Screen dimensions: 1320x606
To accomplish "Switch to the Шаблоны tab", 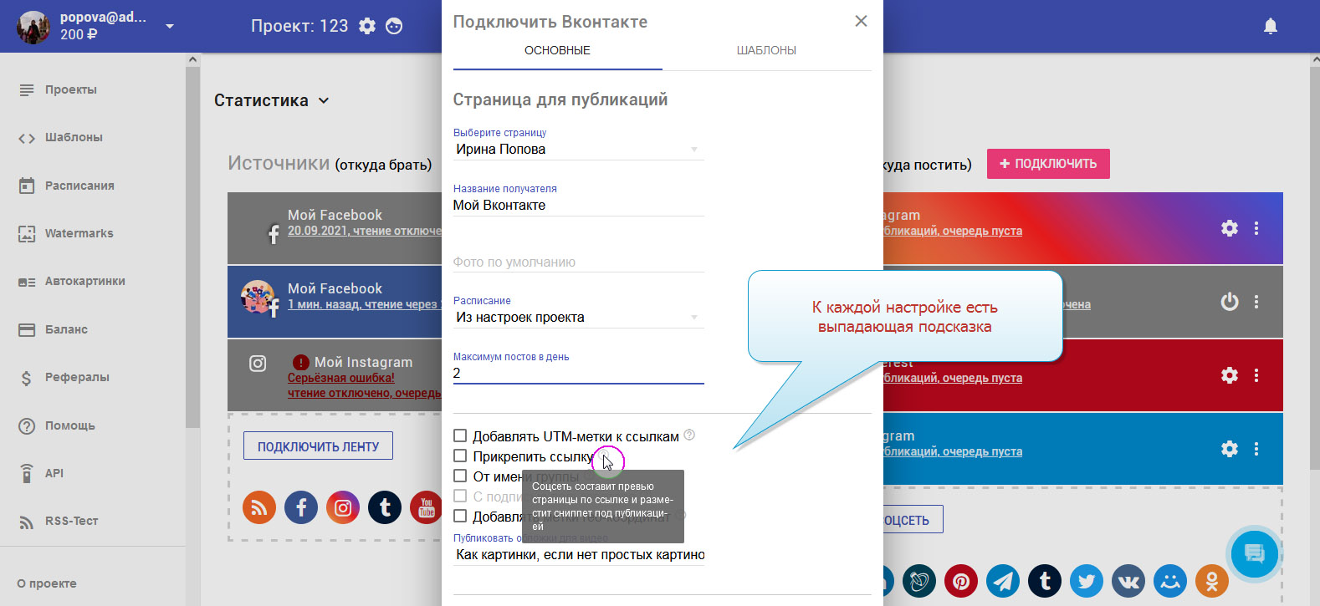I will coord(765,51).
